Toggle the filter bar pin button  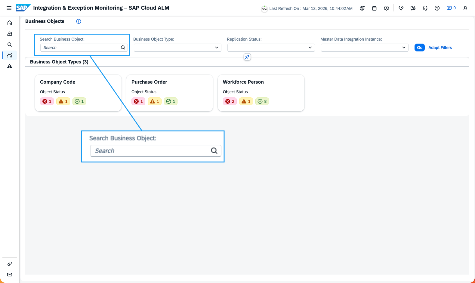247,57
